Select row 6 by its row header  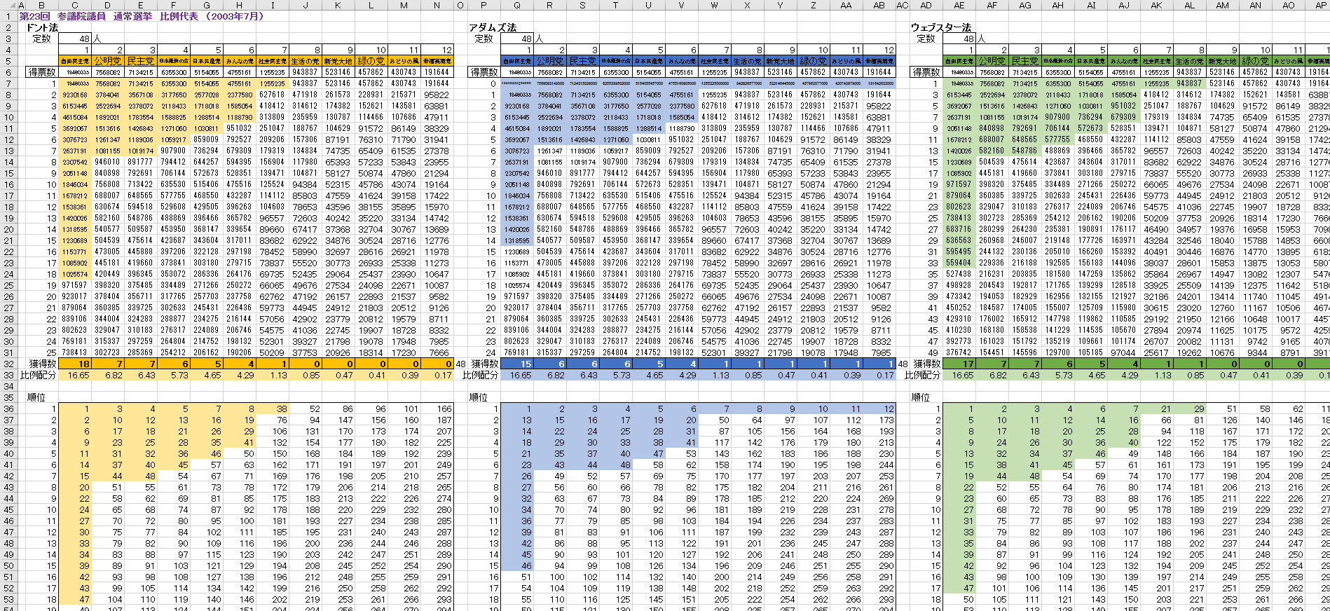coord(9,72)
